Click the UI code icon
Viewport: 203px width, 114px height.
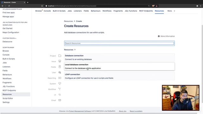click(60, 95)
